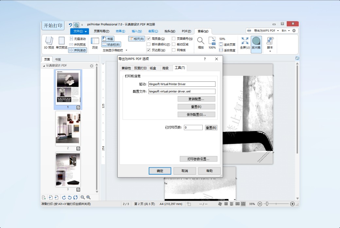Zoom out thumbnails with minus magnifier

pyautogui.click(x=83, y=197)
